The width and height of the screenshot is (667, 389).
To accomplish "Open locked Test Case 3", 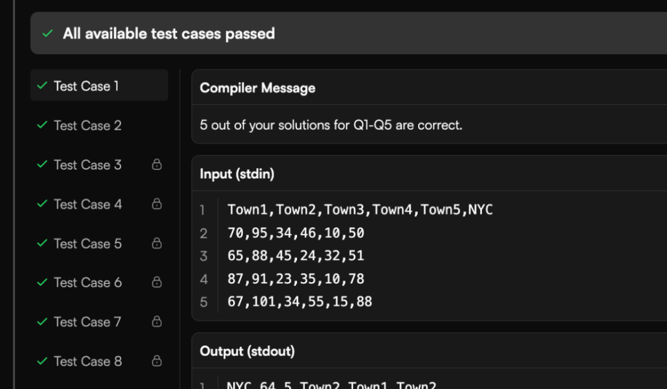I will 87,165.
